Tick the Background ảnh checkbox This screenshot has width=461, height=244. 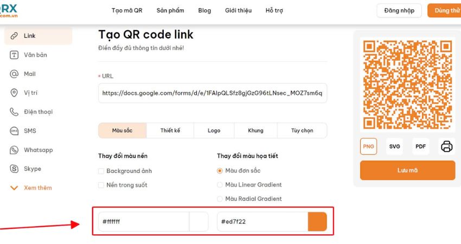point(101,171)
